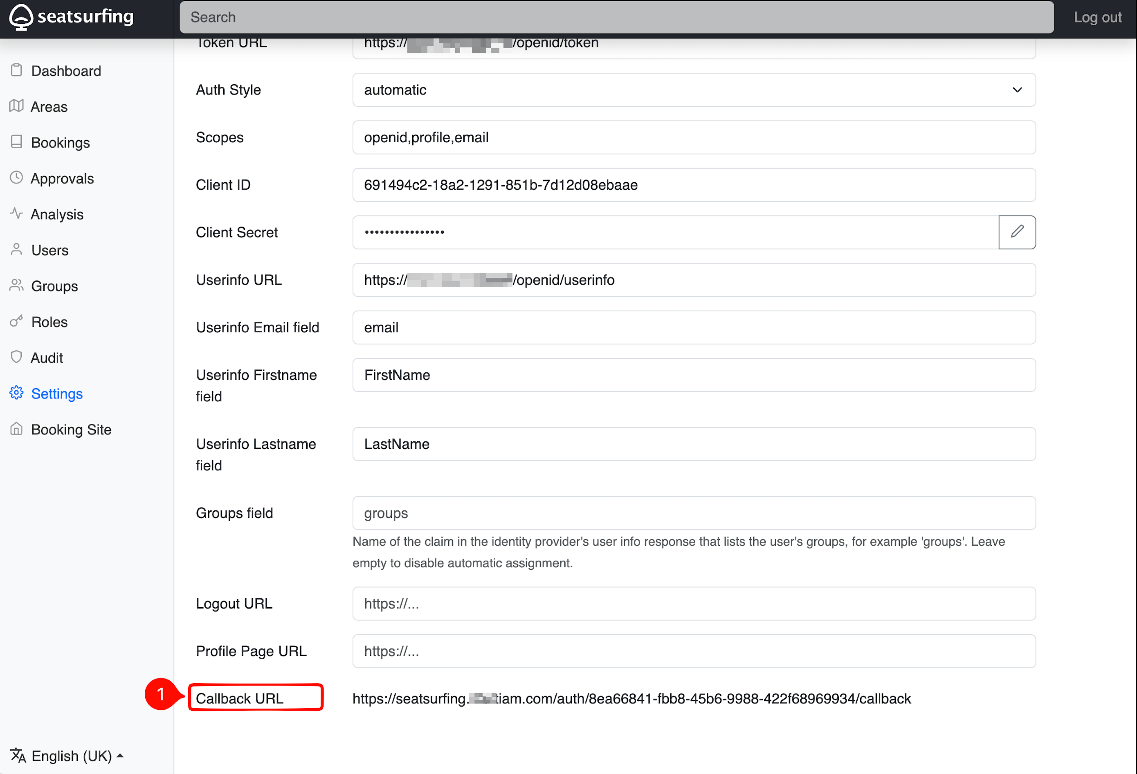Edit Client Secret with pencil button
The height and width of the screenshot is (774, 1137).
pyautogui.click(x=1017, y=232)
